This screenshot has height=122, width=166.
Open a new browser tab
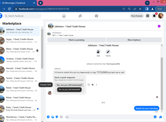pos(41,3)
